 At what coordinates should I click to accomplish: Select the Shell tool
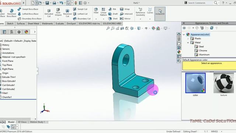tap(113, 19)
